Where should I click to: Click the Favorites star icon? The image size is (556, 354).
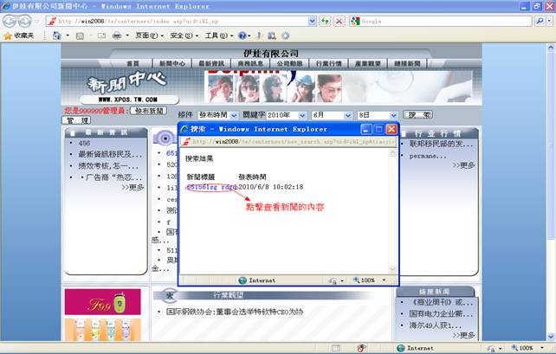pyautogui.click(x=9, y=35)
